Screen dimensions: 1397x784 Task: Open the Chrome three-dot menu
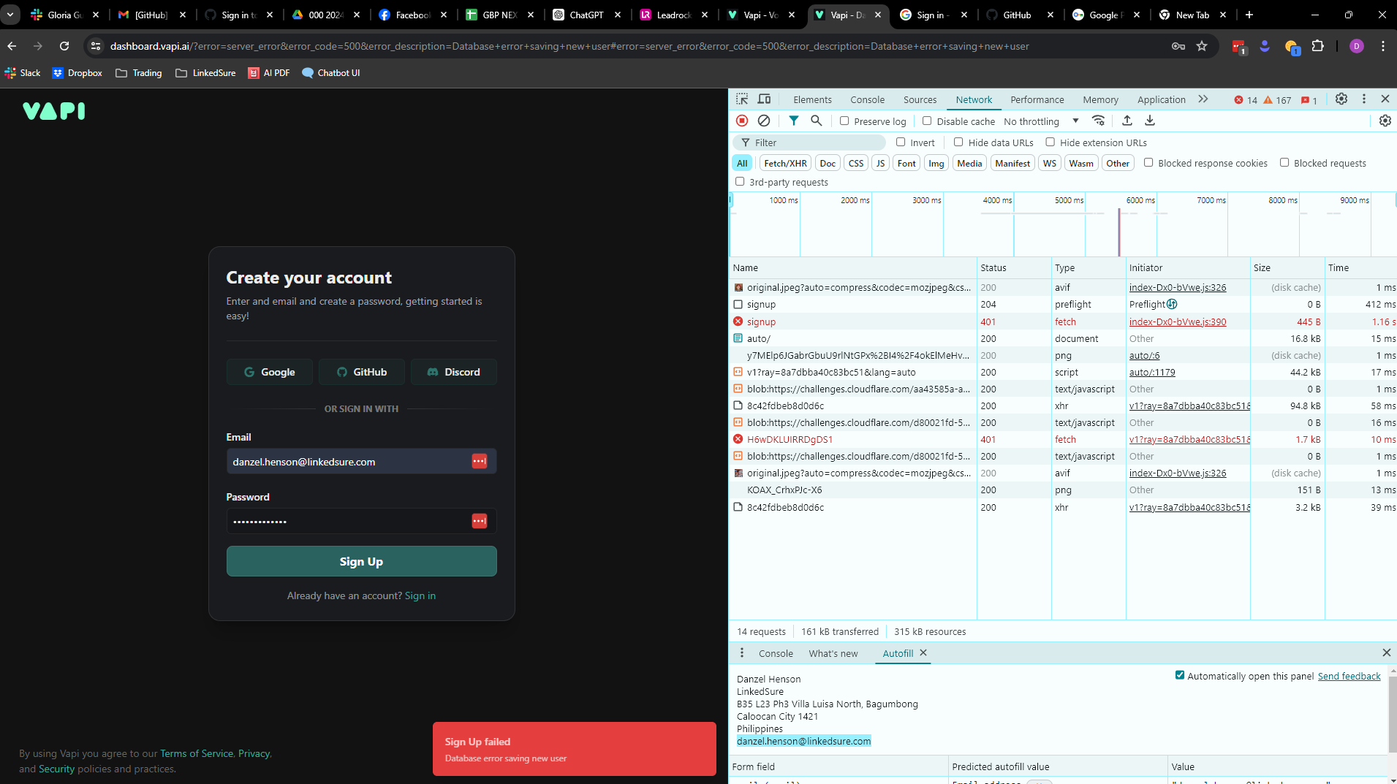tap(1383, 46)
